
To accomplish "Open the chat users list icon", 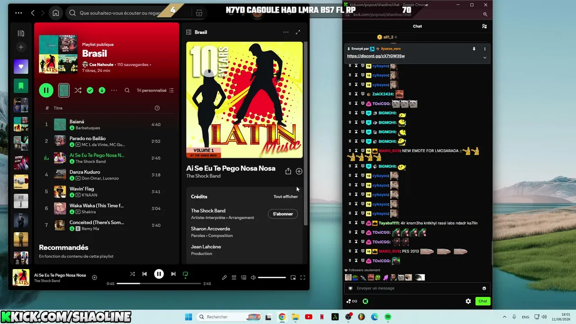I will (484, 26).
